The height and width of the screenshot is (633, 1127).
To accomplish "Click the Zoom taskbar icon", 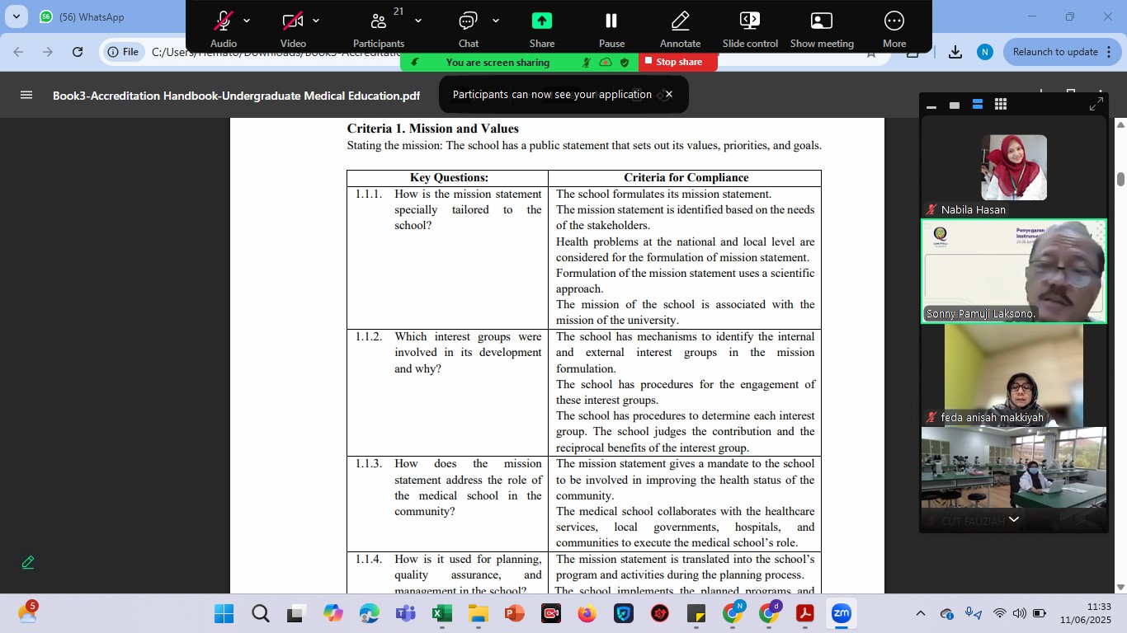I will 841,614.
